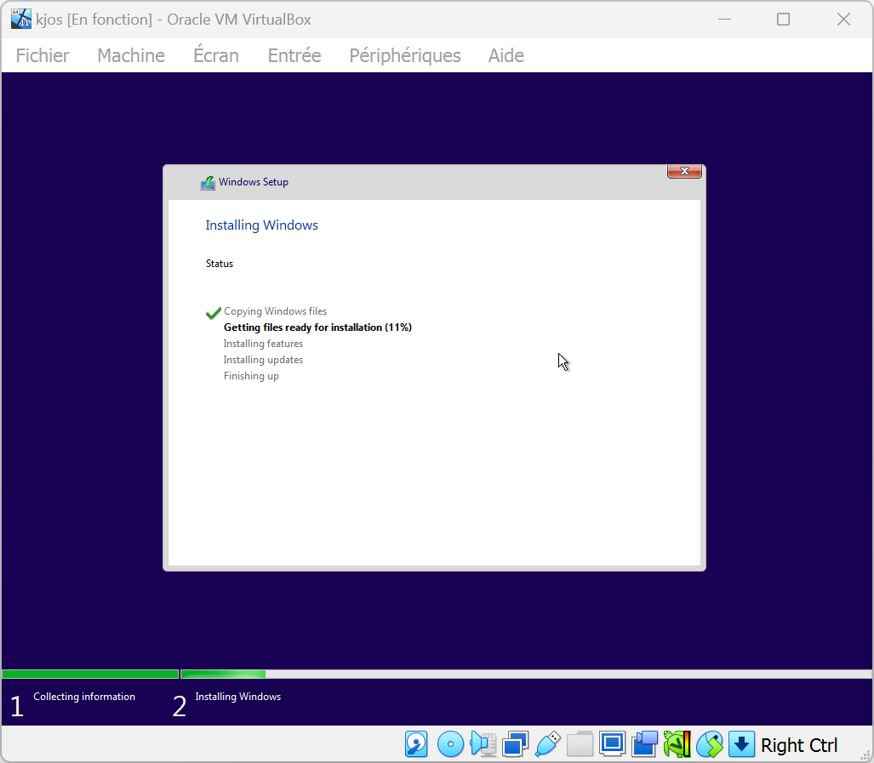Click the Windows Setup dialog icon
The image size is (874, 763).
coord(208,183)
